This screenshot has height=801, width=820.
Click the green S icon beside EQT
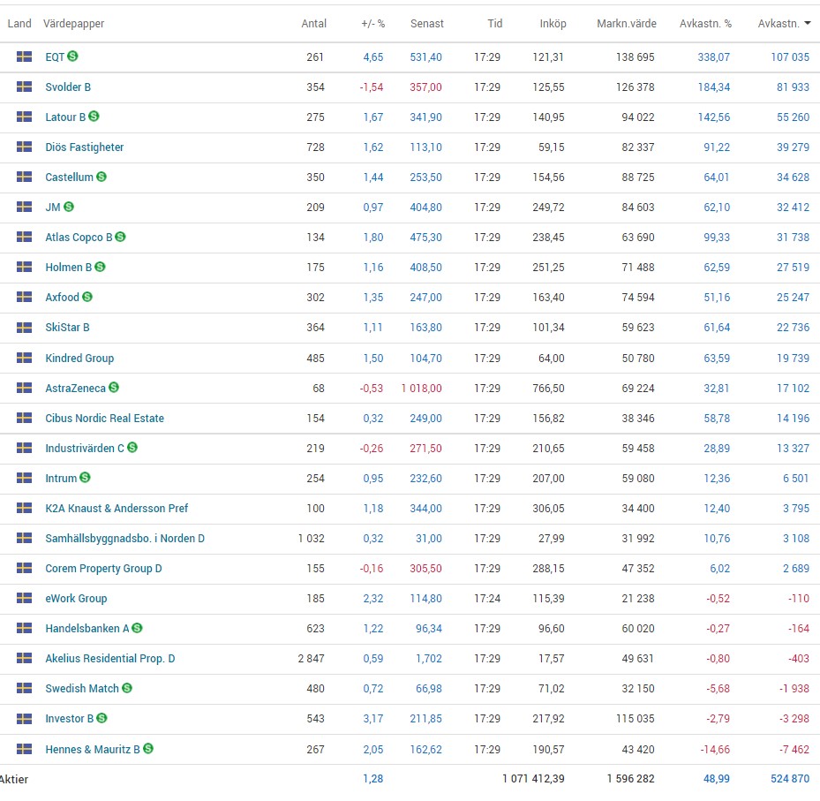coord(72,57)
